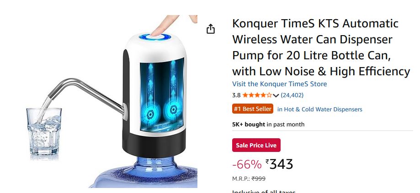Click the orange star rating icons

(x=257, y=95)
